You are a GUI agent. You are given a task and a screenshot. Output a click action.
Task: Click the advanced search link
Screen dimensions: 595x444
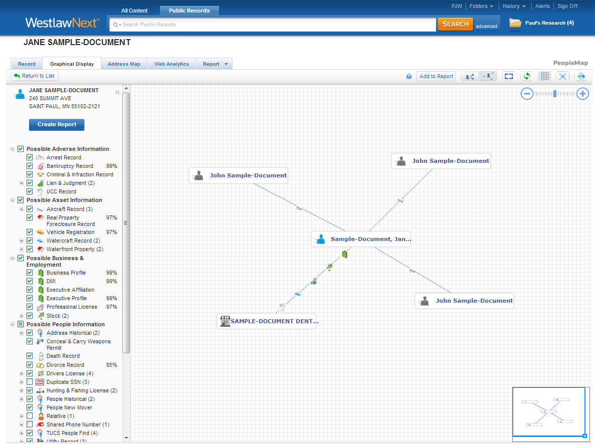coord(486,26)
